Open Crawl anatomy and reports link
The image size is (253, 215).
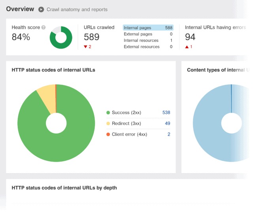point(77,9)
